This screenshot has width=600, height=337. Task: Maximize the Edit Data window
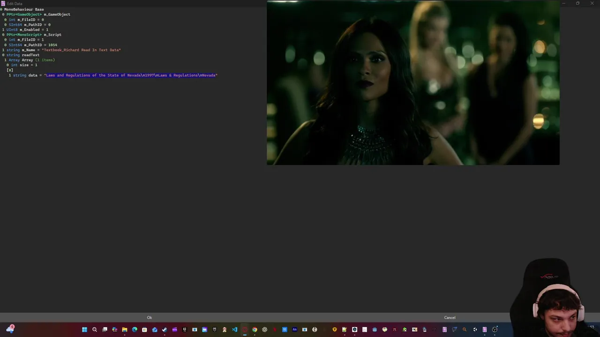coord(577,3)
